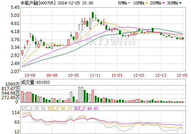Click the 20PMA magenta legend swatch

(163, 3)
